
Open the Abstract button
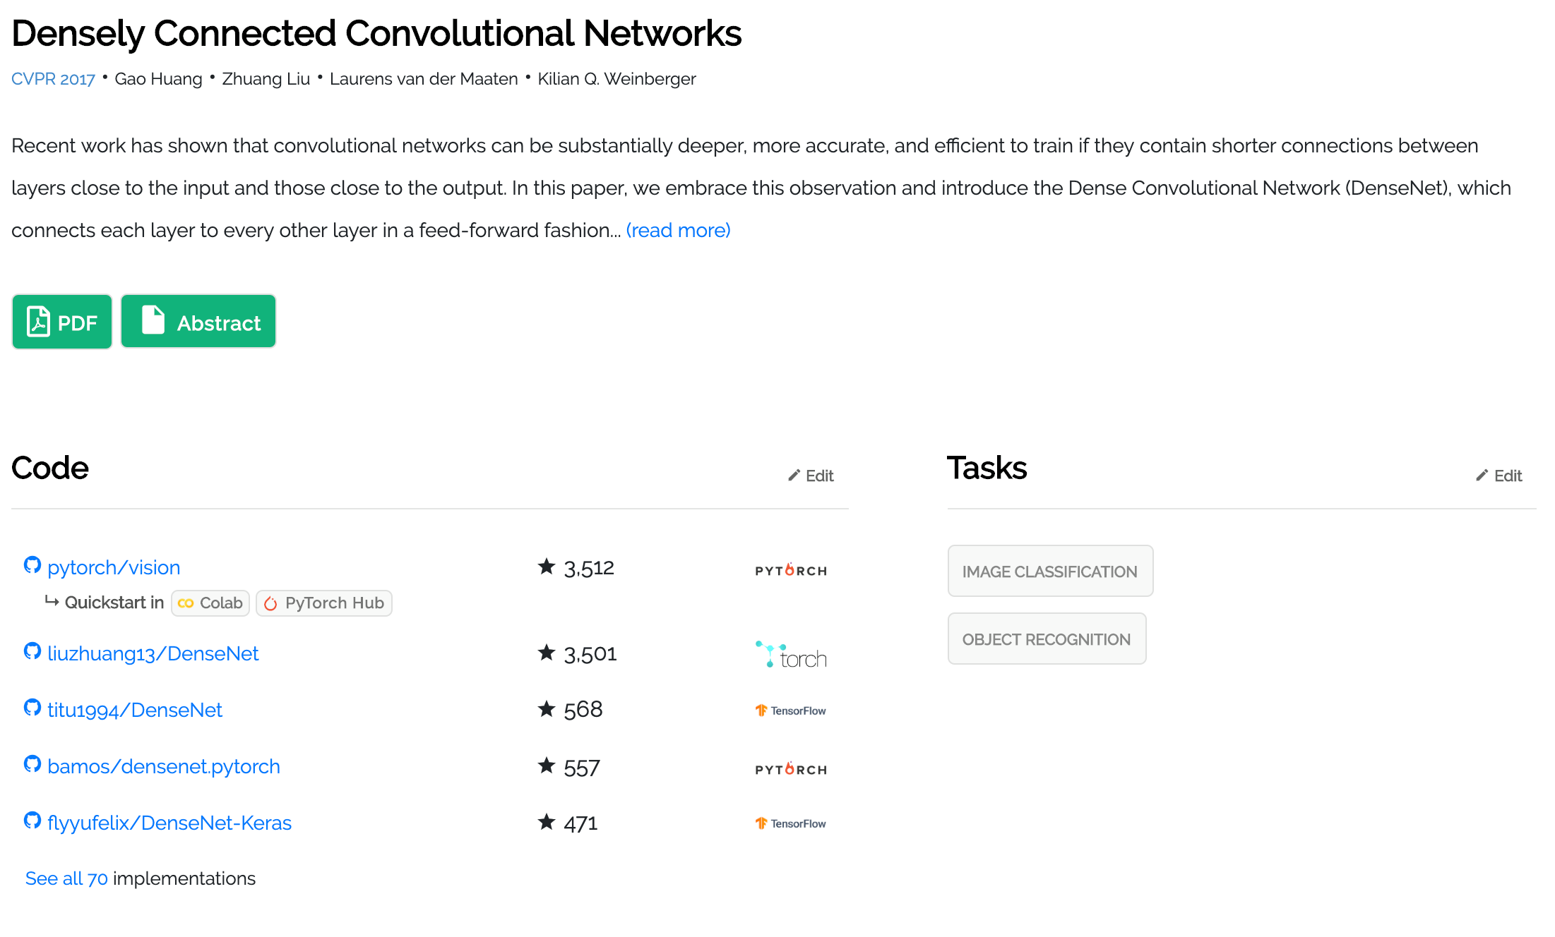tap(198, 322)
